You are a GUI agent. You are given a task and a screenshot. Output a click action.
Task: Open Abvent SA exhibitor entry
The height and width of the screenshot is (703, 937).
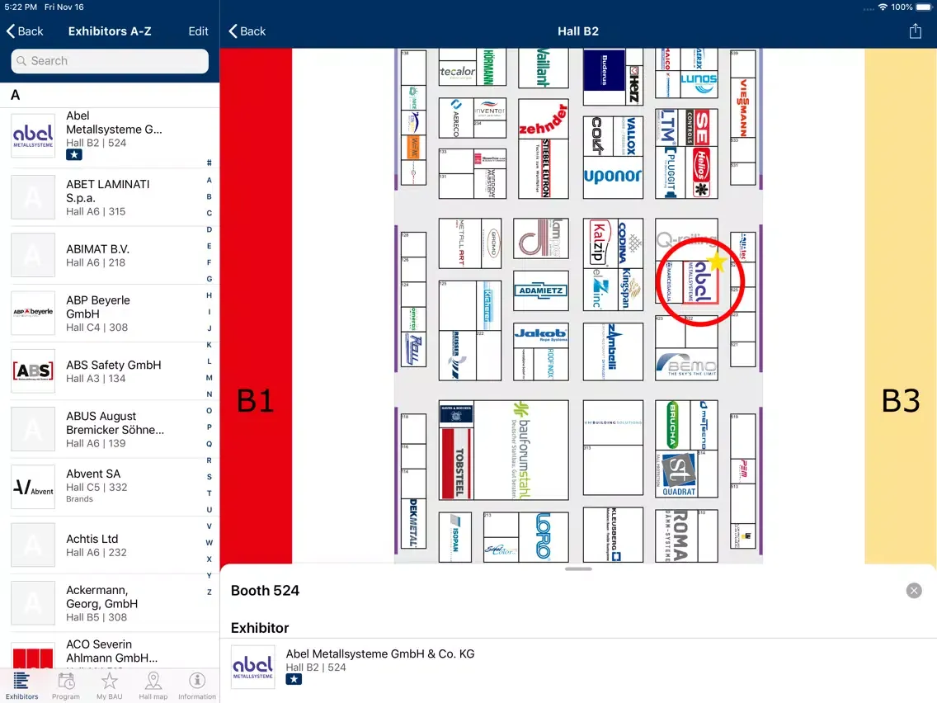point(110,487)
